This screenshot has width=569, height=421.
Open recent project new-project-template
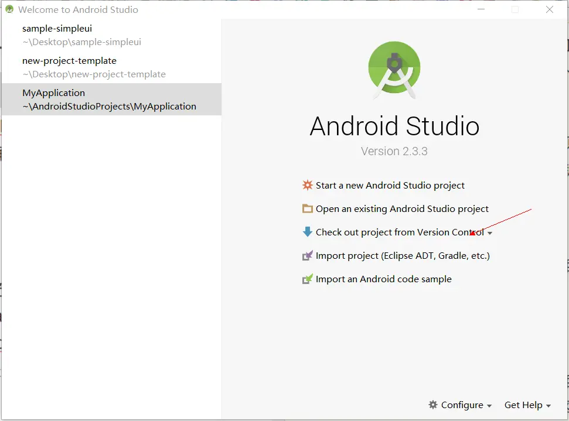[x=111, y=67]
